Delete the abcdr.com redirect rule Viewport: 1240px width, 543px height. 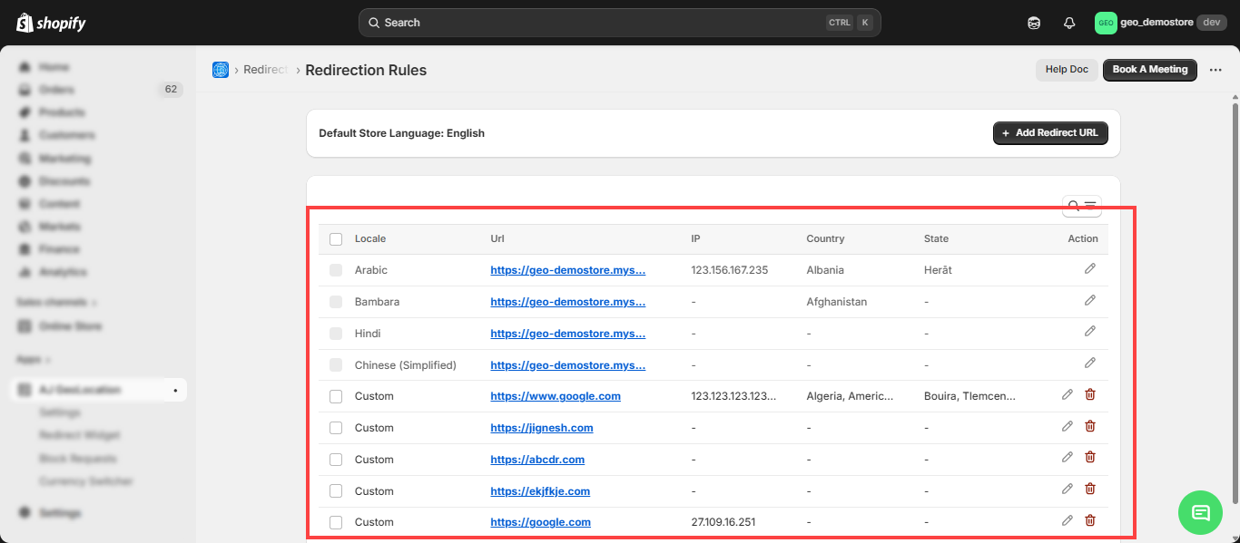(1090, 459)
